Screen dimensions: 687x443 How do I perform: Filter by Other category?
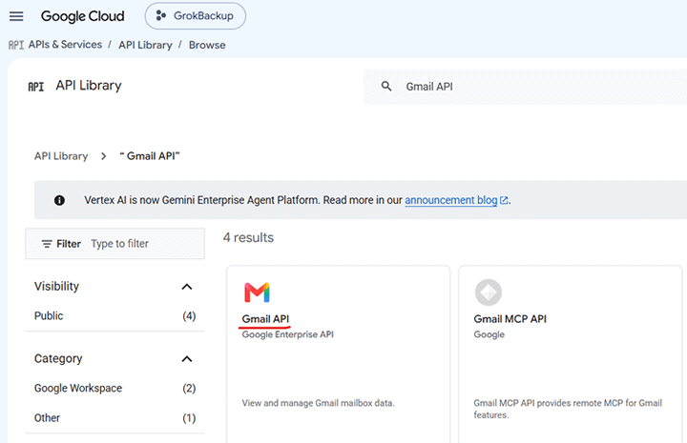point(114,418)
